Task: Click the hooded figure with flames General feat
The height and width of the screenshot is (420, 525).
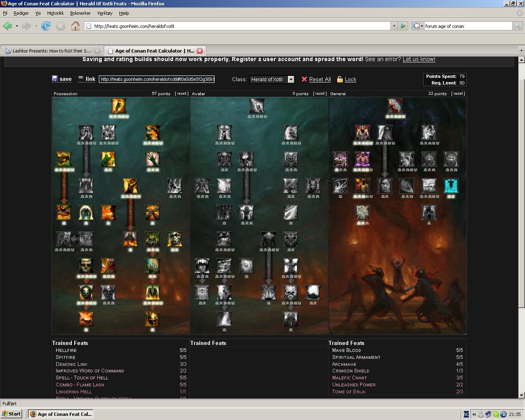Action: click(x=363, y=186)
